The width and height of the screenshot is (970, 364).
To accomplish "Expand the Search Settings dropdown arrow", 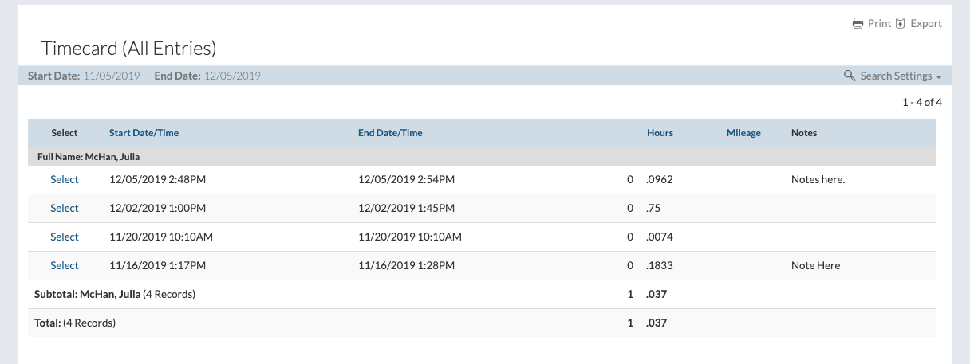I will [939, 76].
